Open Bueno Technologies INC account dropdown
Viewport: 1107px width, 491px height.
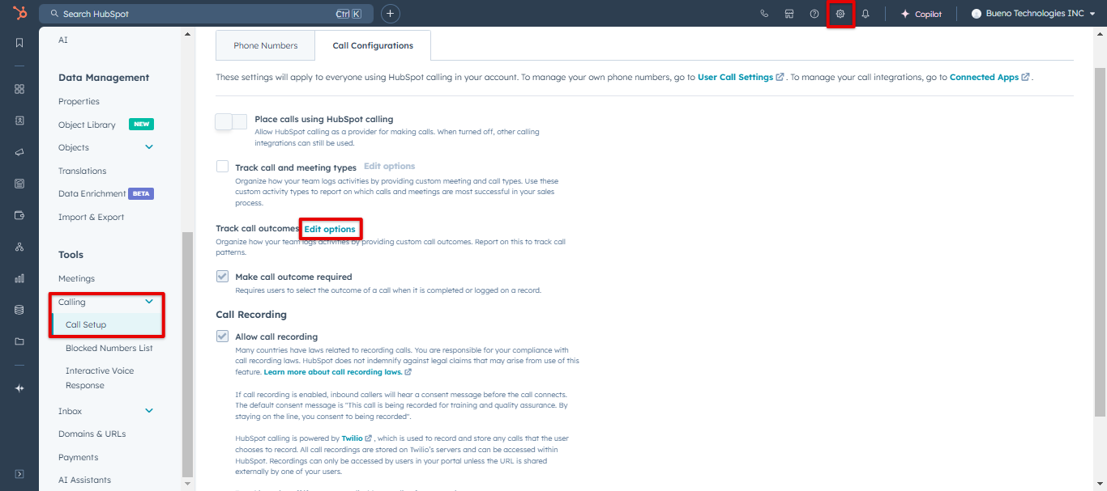1032,14
